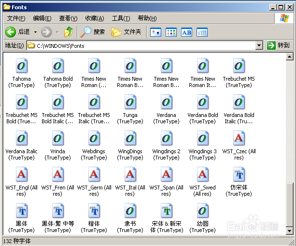Select the 仿宋体 (TrueType) font icon
Screen dimensions: 296x246
pos(239,174)
